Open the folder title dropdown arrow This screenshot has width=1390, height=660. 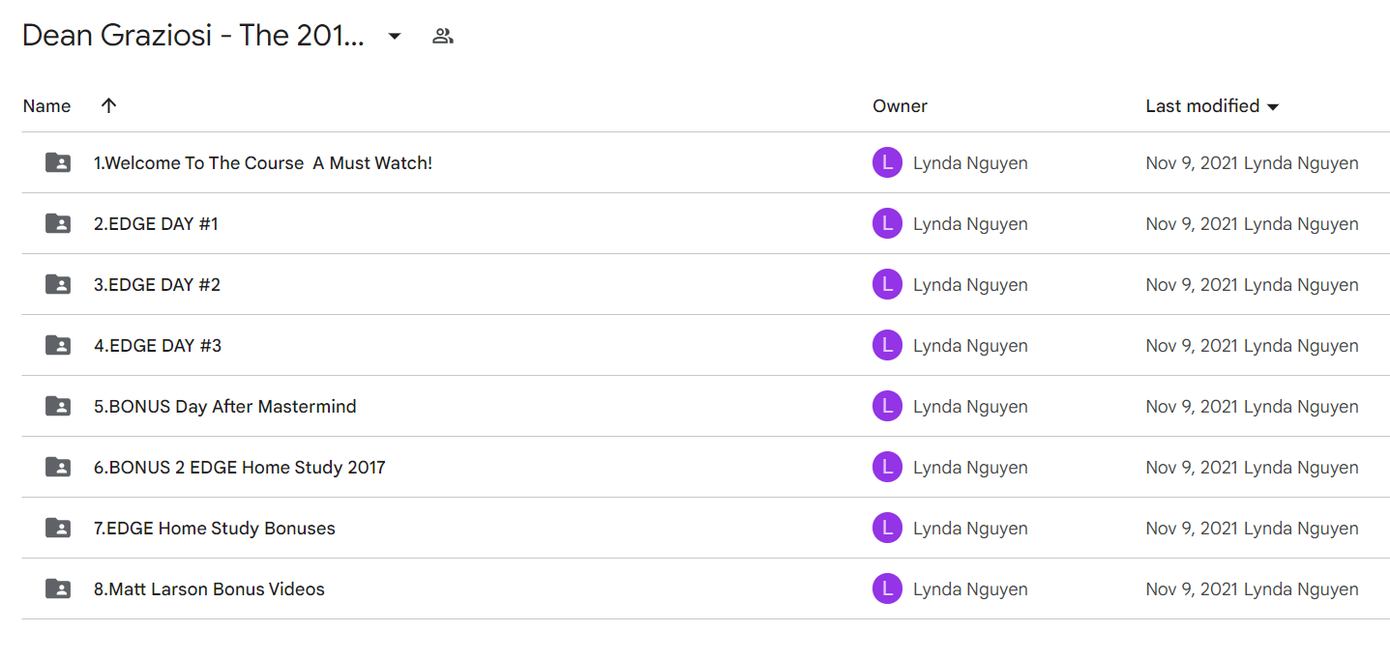[x=395, y=37]
